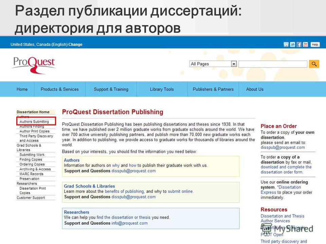Select Author Print Copies in sidebar
Viewport: 326px width, 244px height.
(35, 131)
